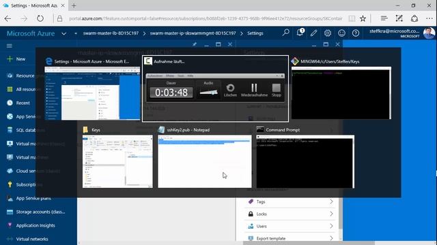Open the Tags settings entry
Viewport: 437px width, 245px height.
coord(290,201)
